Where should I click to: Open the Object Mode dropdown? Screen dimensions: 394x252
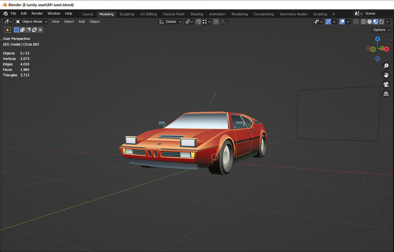click(31, 22)
